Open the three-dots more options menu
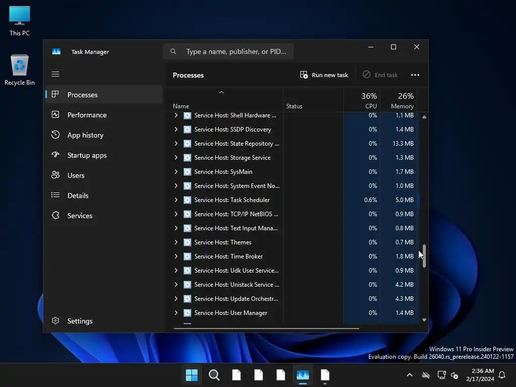Screen dimensions: 516x387 tap(415, 75)
